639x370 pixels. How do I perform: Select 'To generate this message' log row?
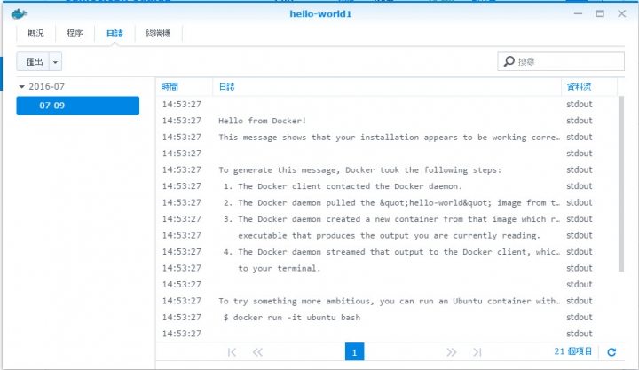[x=387, y=170]
